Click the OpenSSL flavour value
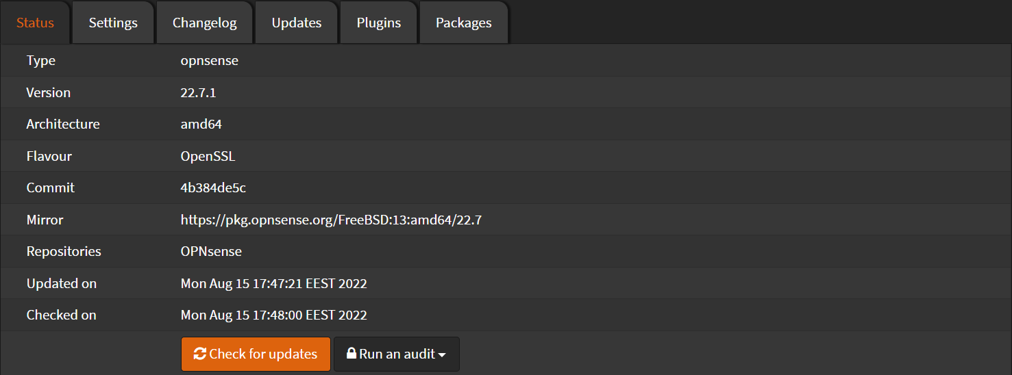 (x=208, y=156)
